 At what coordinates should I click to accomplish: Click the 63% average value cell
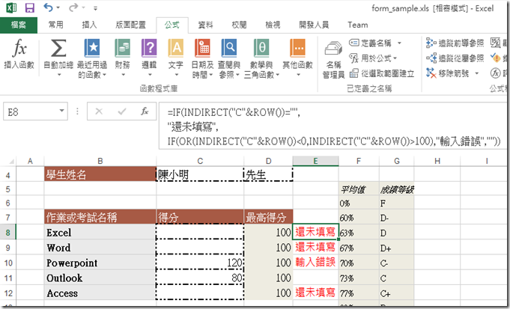359,233
